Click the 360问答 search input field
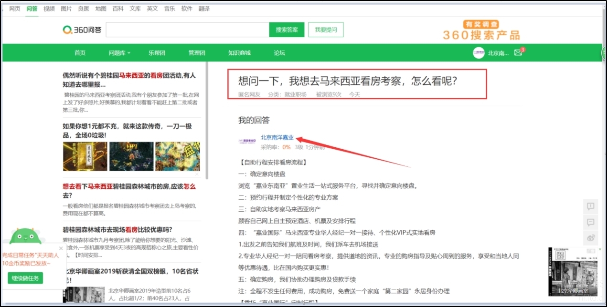This screenshot has height=307, width=608. pyautogui.click(x=187, y=30)
